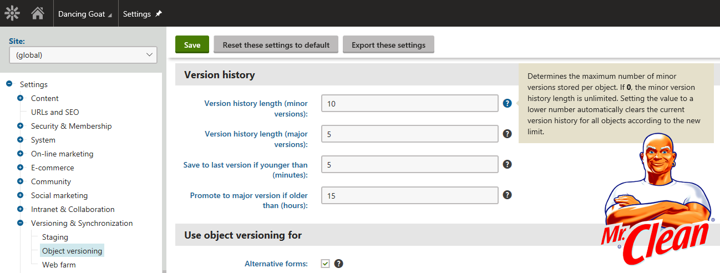Click Reset these settings to default
Image resolution: width=720 pixels, height=273 pixels.
pos(276,45)
